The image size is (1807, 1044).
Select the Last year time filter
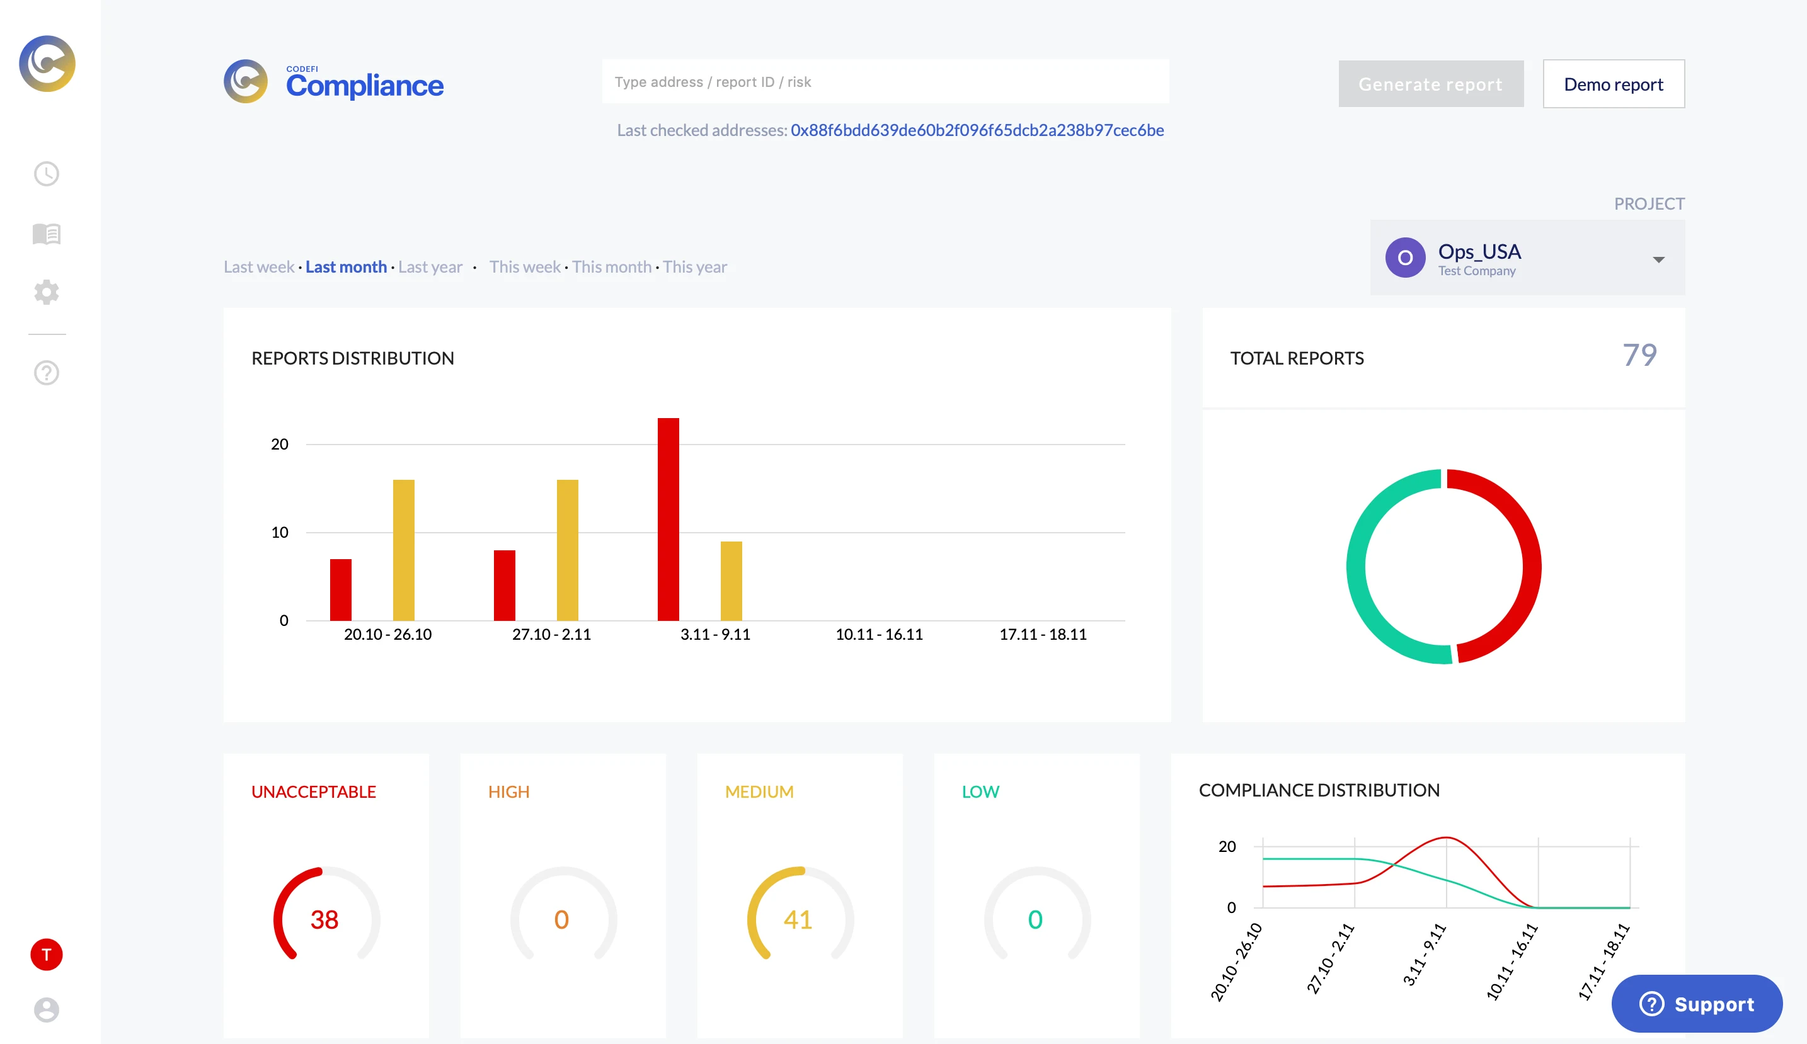coord(430,267)
